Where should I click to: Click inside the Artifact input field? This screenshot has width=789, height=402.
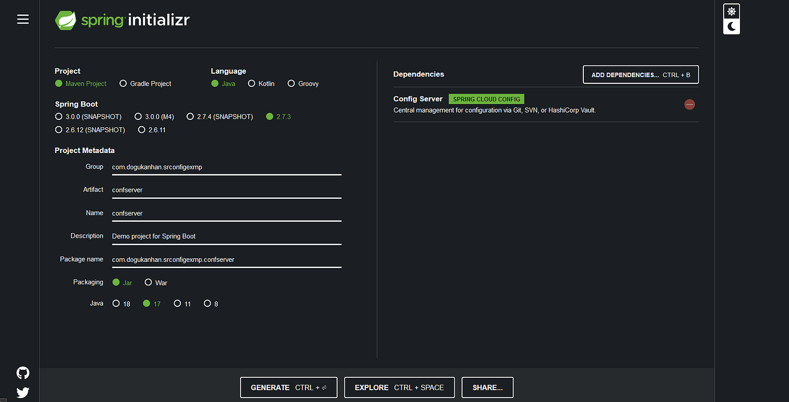225,190
